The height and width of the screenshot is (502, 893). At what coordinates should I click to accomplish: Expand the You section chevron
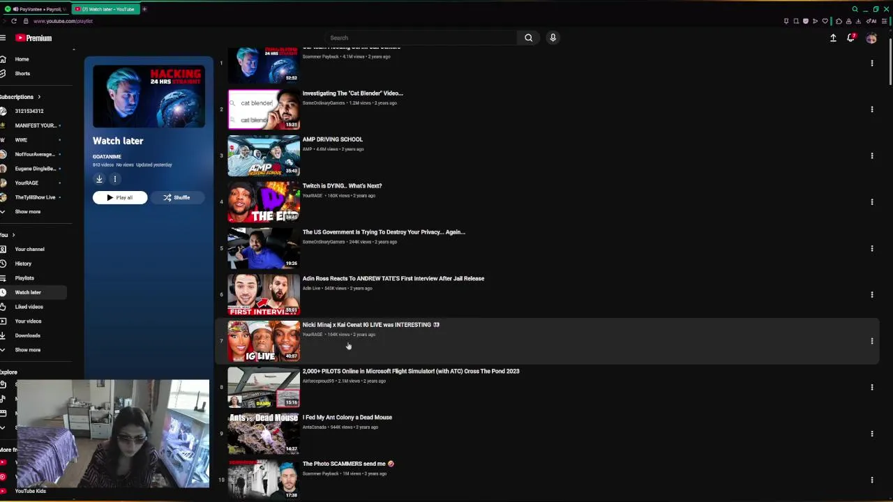point(13,235)
